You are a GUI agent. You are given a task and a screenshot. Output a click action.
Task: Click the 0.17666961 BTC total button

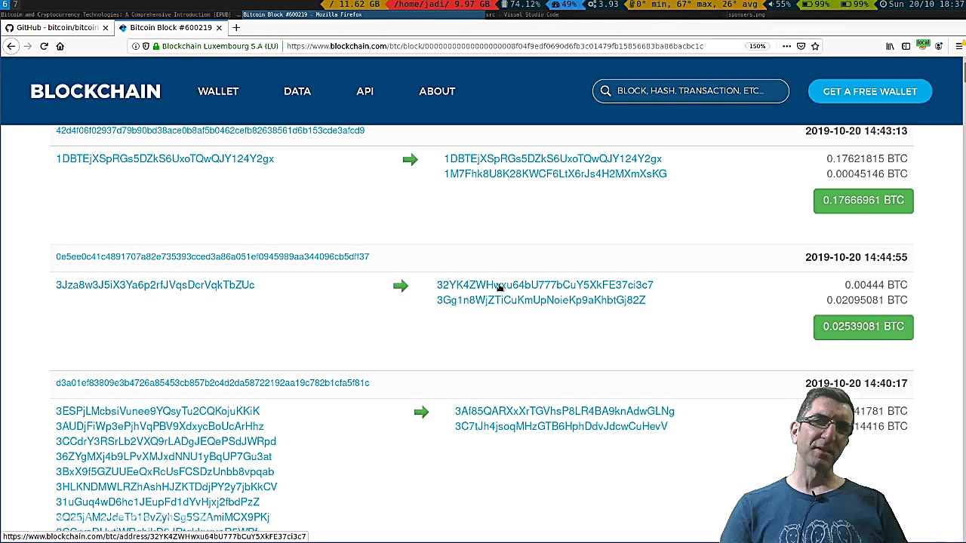863,201
